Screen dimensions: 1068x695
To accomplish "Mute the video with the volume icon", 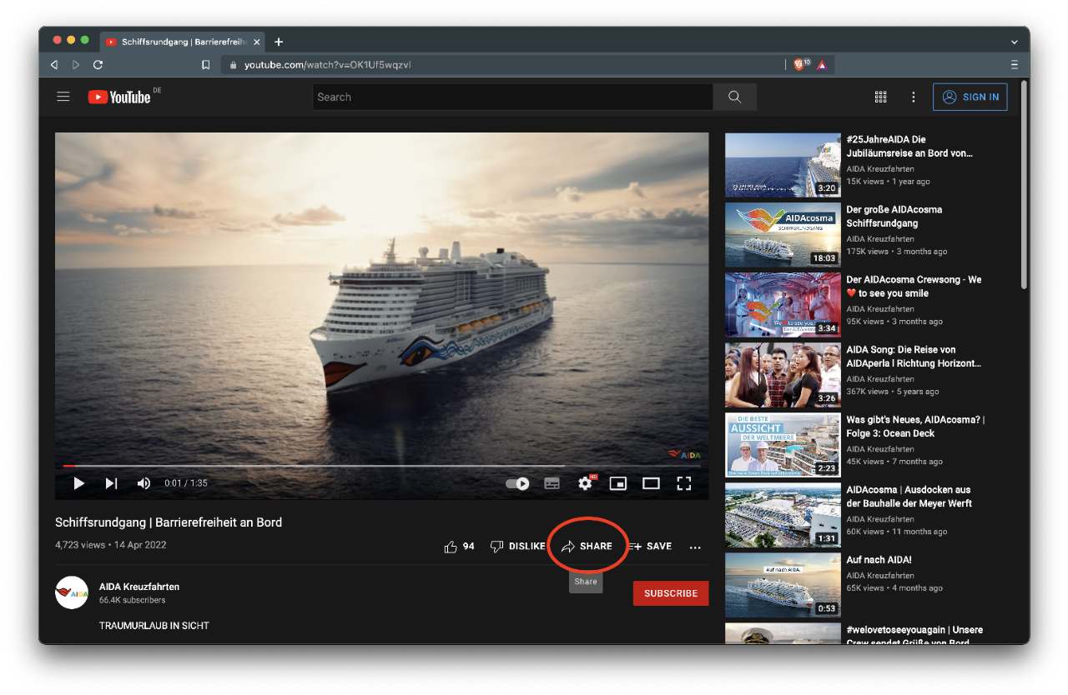I will tap(144, 483).
